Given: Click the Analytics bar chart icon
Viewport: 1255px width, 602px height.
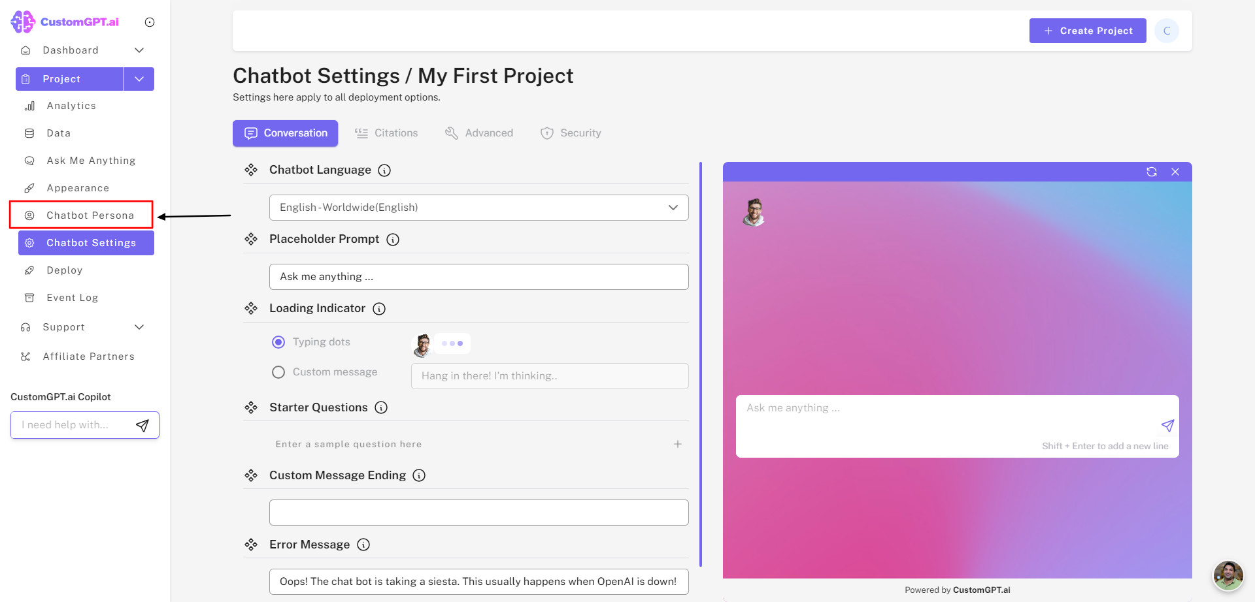Looking at the screenshot, I should [x=29, y=106].
